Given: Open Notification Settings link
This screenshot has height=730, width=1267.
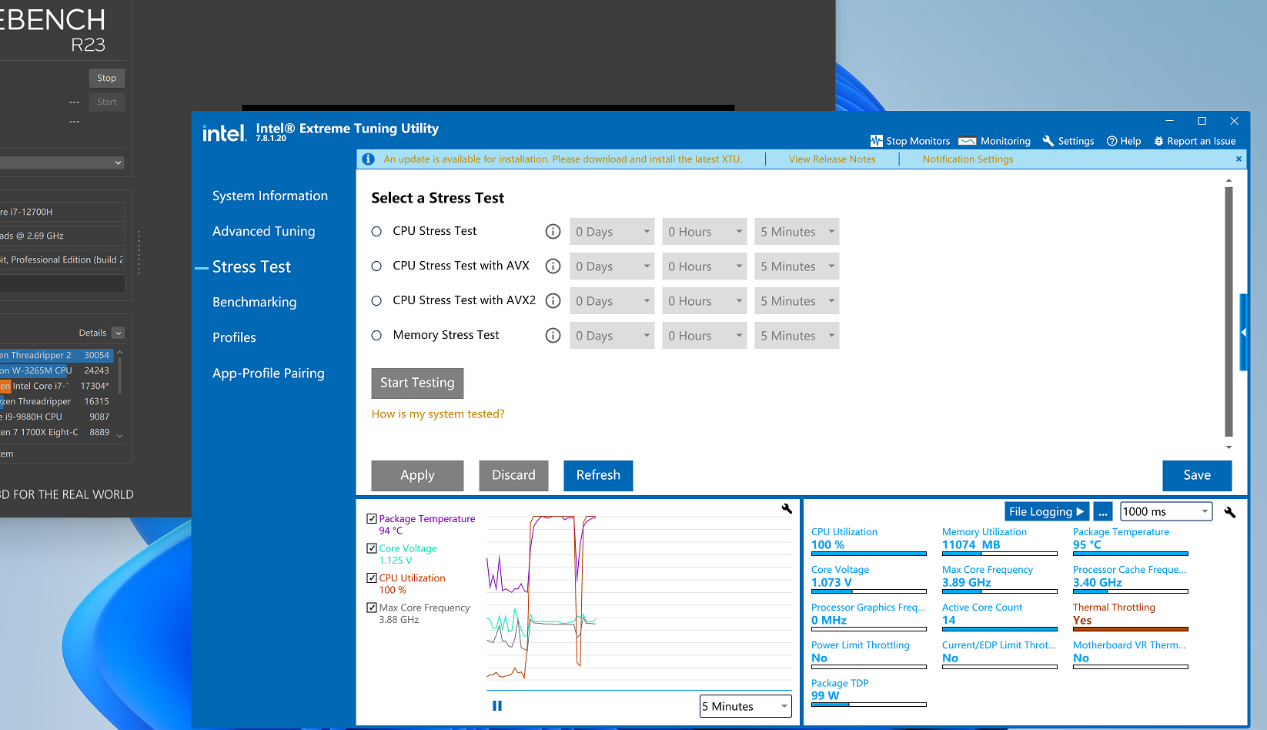Looking at the screenshot, I should [x=968, y=159].
